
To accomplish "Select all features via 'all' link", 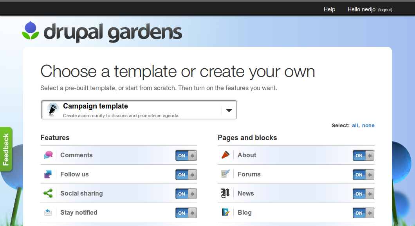I will (355, 125).
